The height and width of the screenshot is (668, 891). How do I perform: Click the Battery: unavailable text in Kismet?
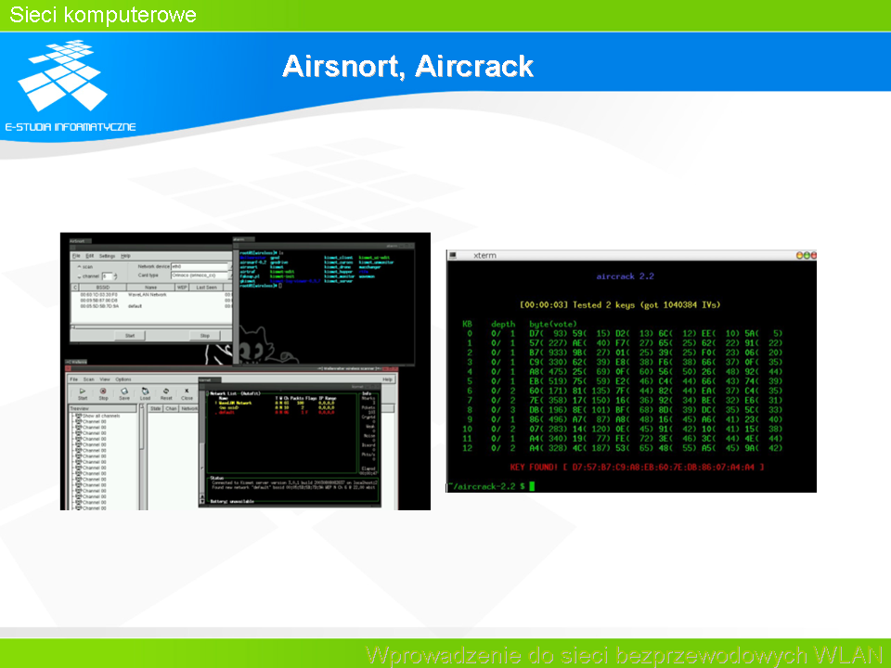(232, 502)
